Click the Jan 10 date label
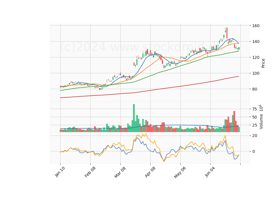The height and width of the screenshot is (199, 277). tap(60, 172)
